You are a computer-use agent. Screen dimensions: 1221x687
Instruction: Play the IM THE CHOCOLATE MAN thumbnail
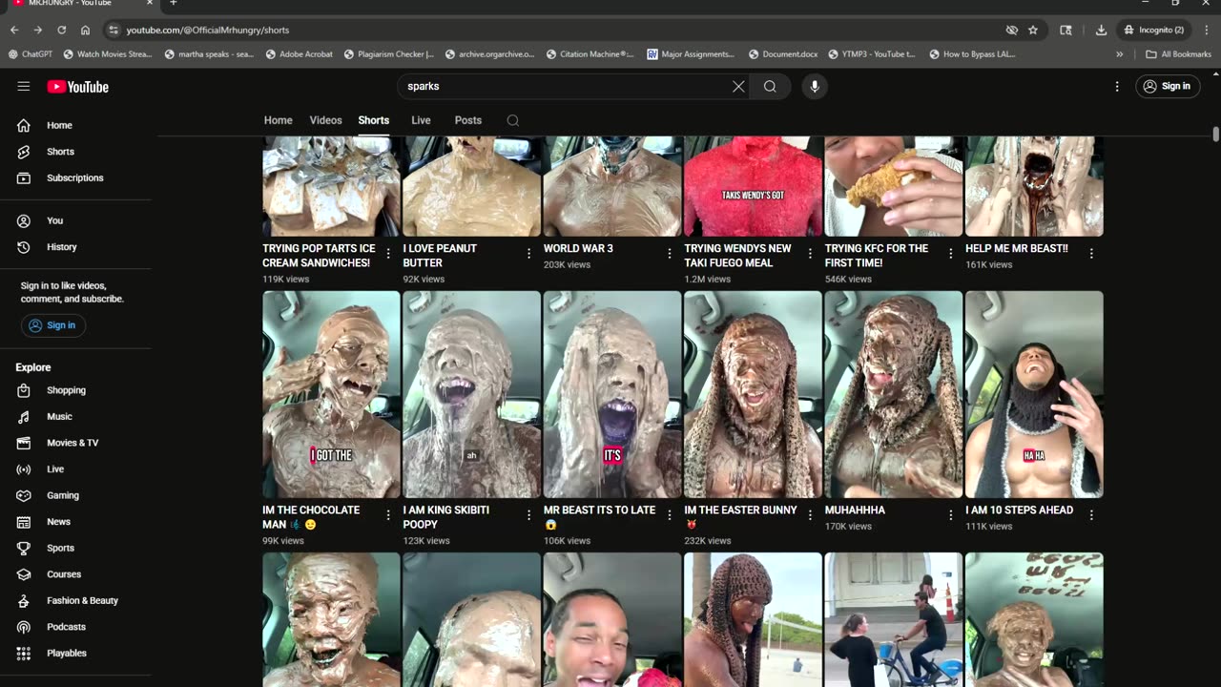(332, 394)
